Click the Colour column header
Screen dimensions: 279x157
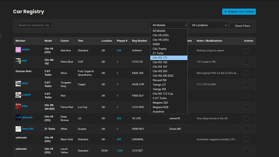65,41
